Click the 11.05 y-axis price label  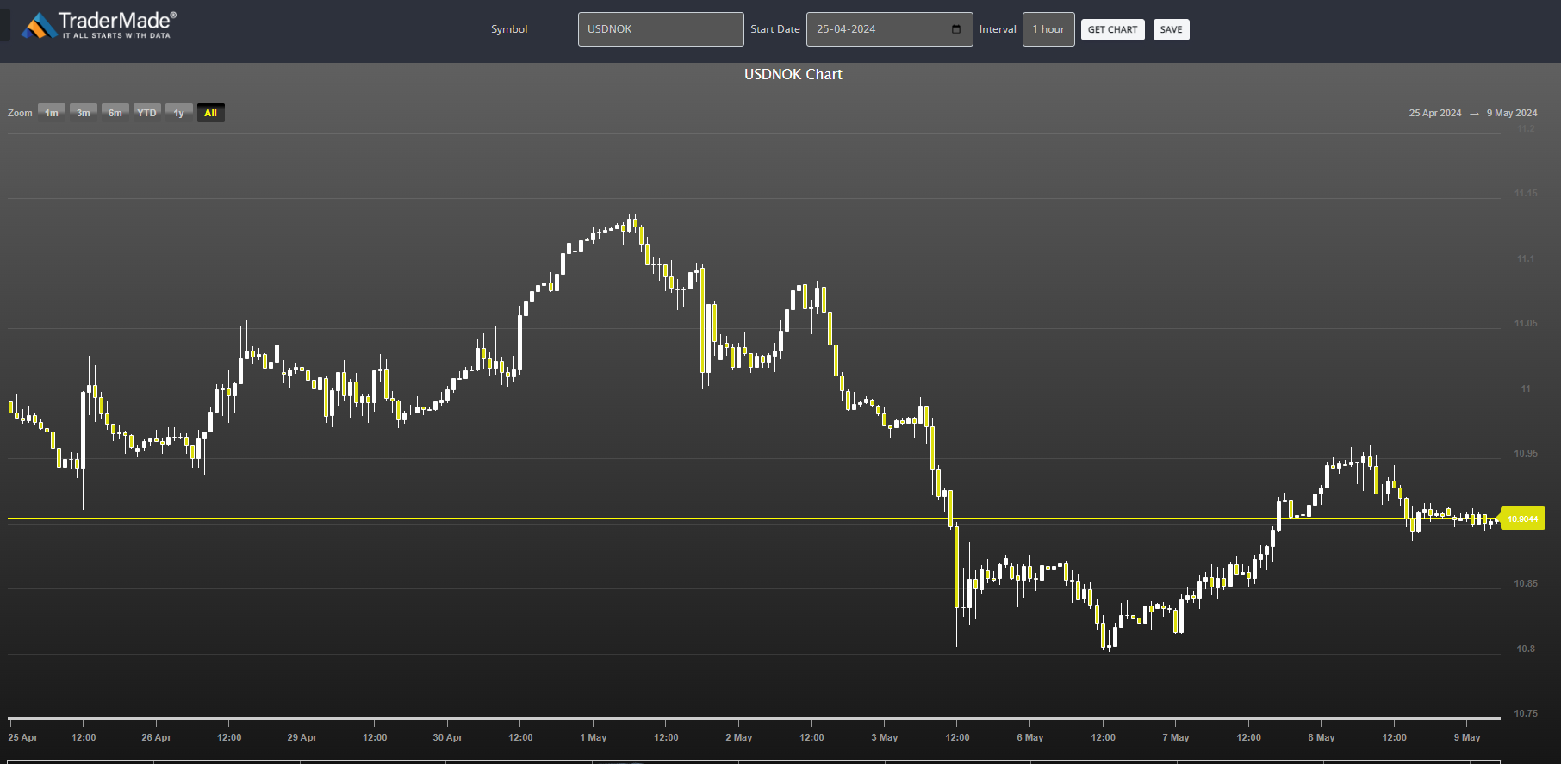pyautogui.click(x=1526, y=323)
